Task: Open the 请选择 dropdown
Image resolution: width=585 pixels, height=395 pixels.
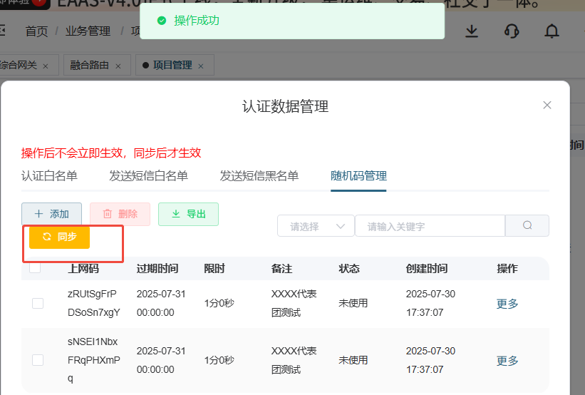Action: click(316, 227)
